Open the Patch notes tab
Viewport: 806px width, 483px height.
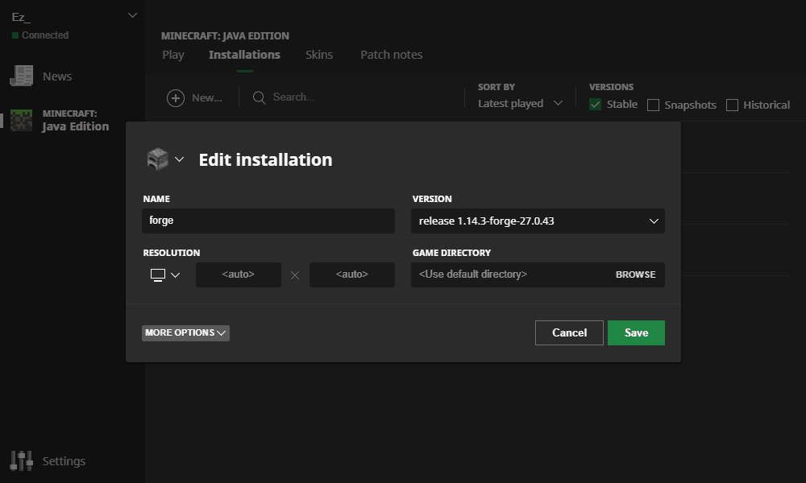coord(392,55)
